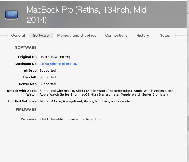Click the FIRMWARE section heading
The image size is (189, 162).
(x=26, y=110)
